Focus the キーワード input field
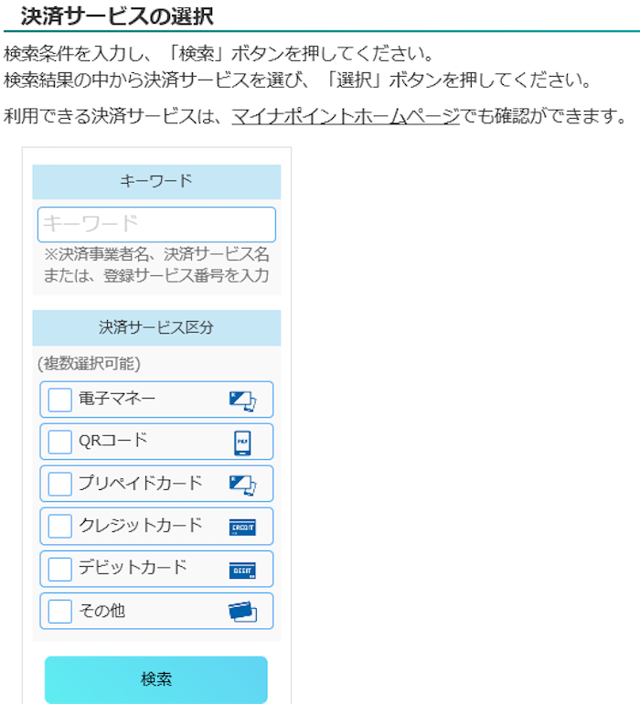 (x=156, y=224)
